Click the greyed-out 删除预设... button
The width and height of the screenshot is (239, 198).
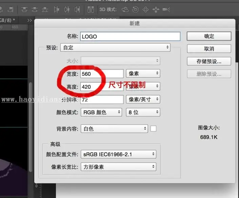pyautogui.click(x=209, y=74)
